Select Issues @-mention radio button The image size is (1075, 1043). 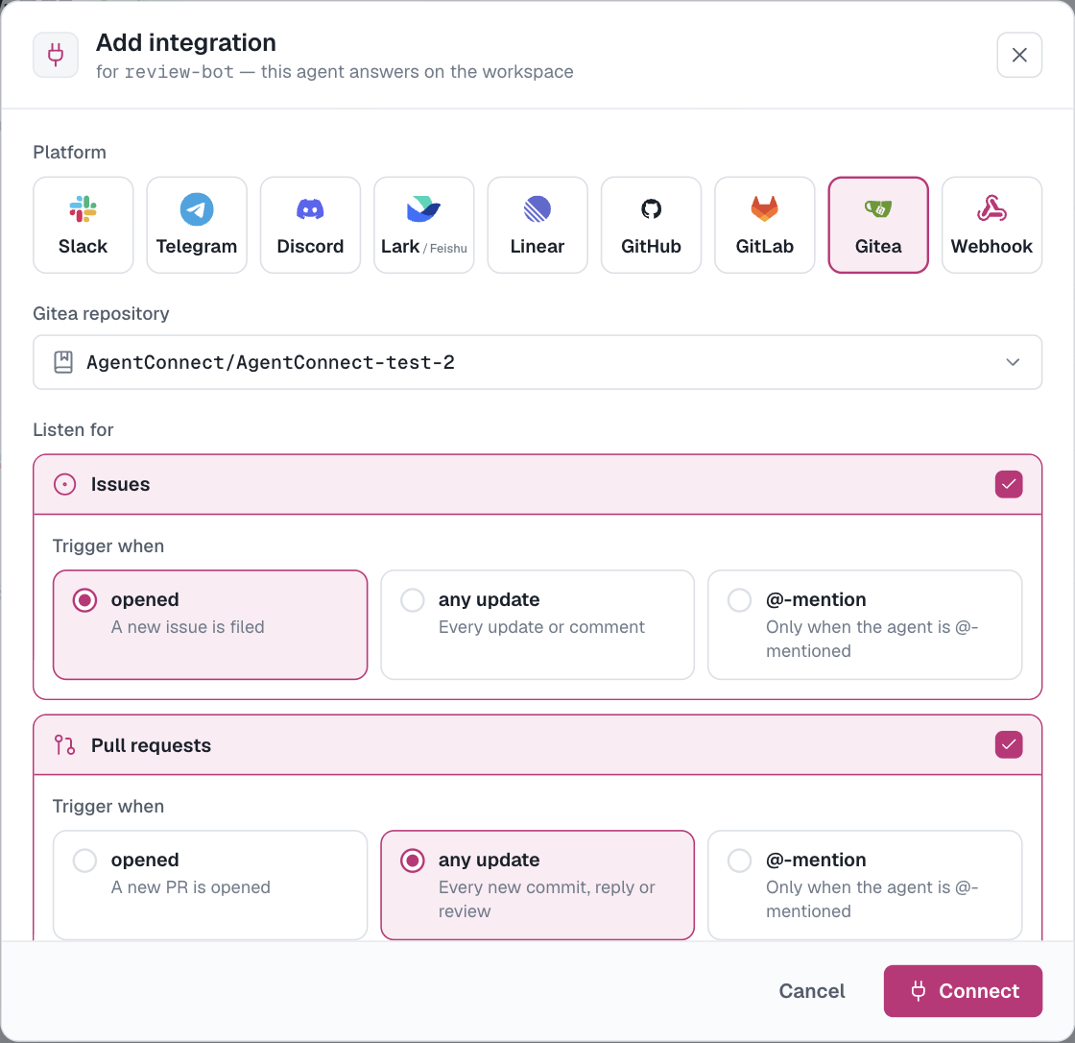740,600
